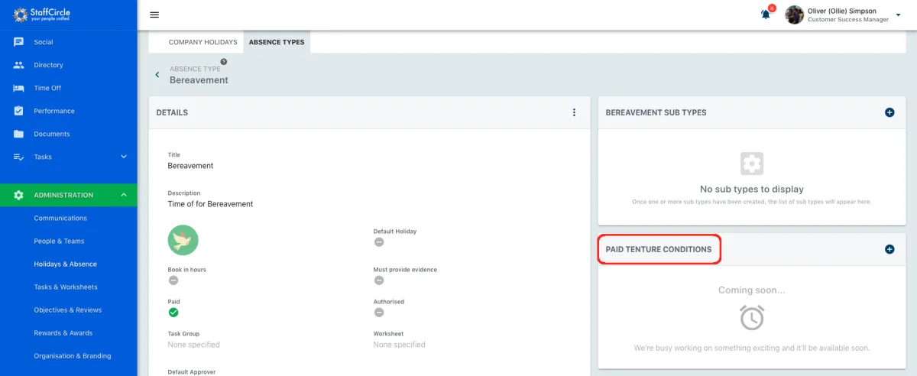Click the 'Coming soon...' text

coord(752,290)
